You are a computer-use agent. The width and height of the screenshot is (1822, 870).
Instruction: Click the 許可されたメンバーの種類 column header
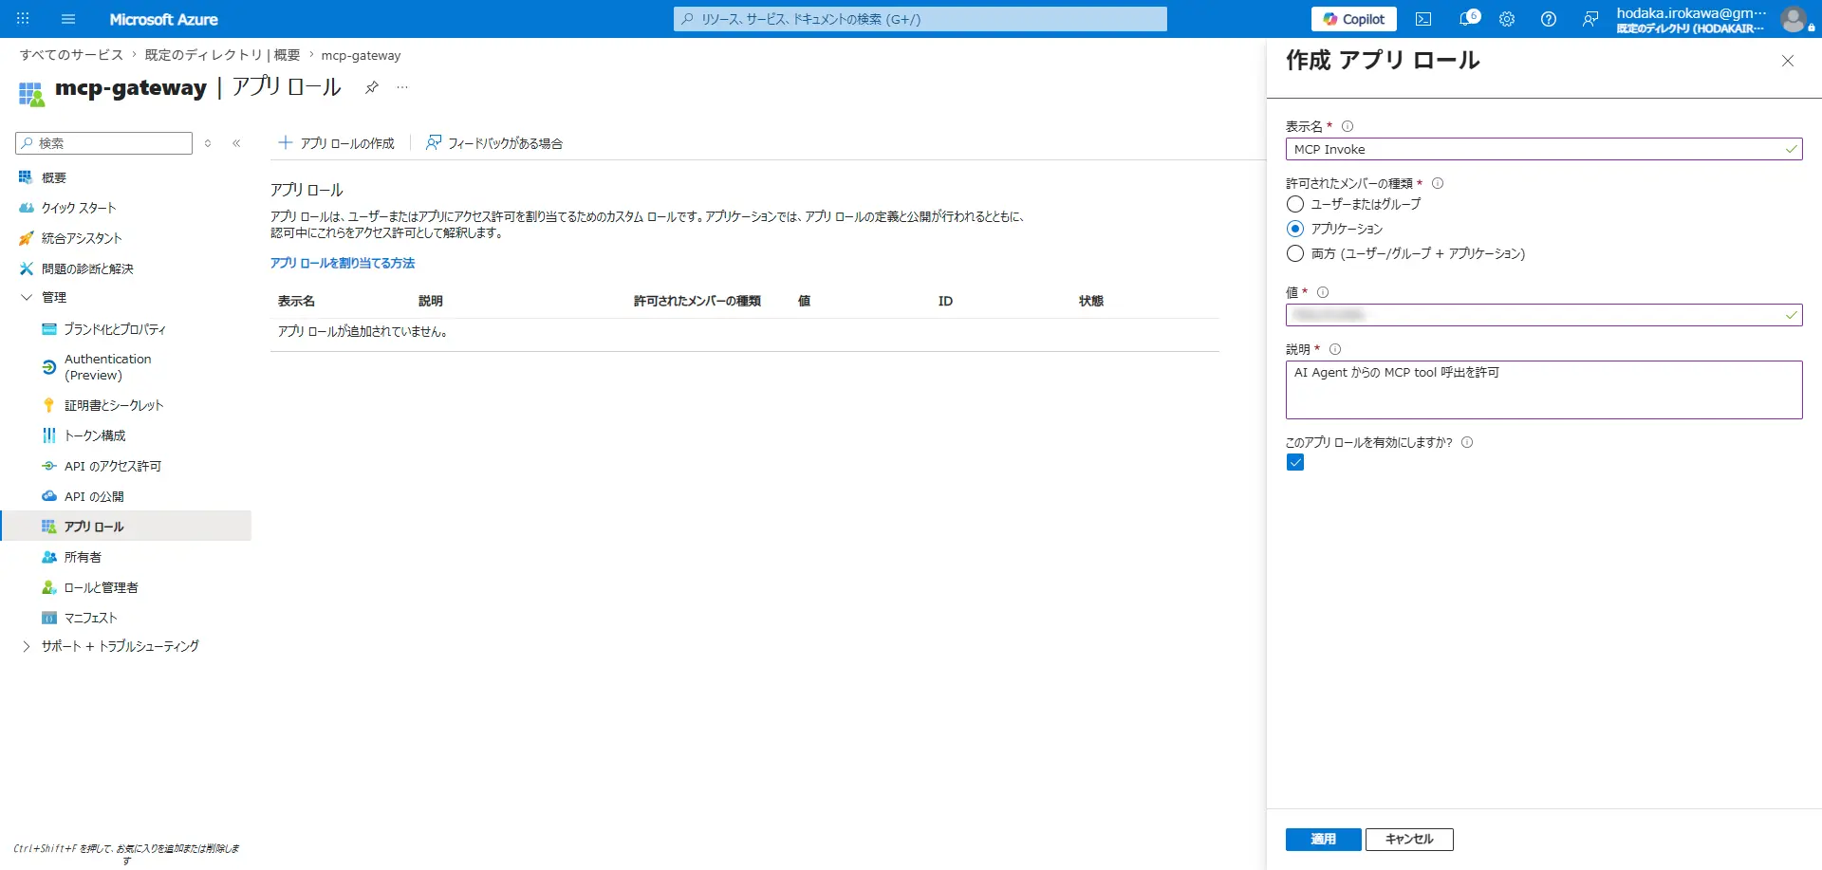point(697,301)
